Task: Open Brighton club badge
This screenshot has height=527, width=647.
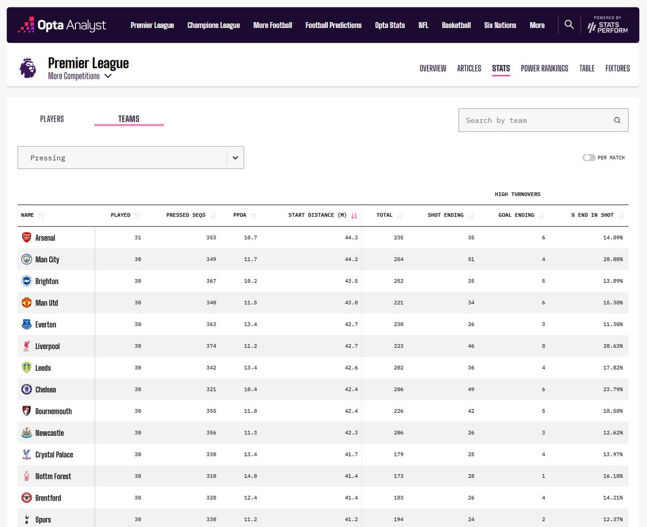Action: pyautogui.click(x=26, y=281)
